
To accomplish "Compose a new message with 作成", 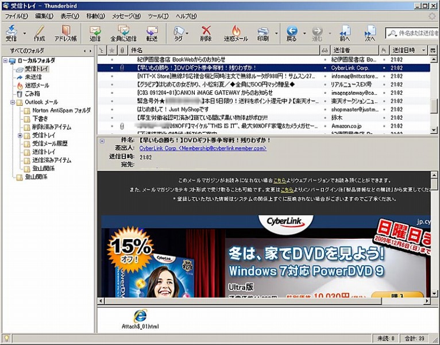I will 39,33.
